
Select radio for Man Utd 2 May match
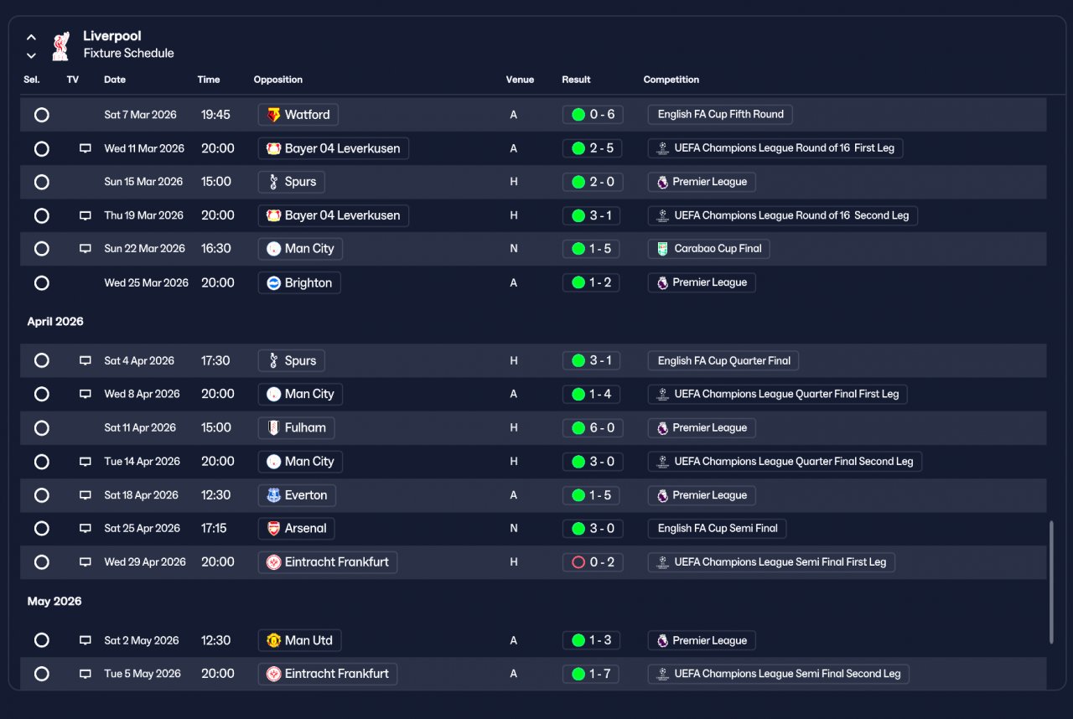[41, 640]
